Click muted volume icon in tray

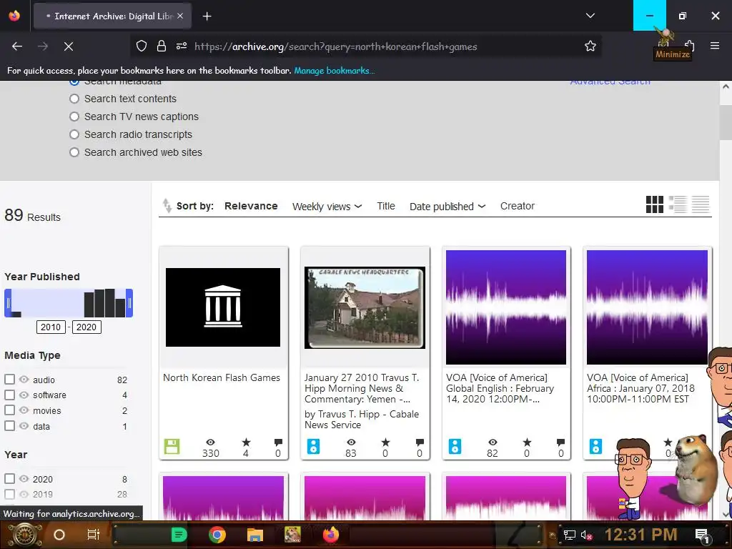[x=586, y=535]
